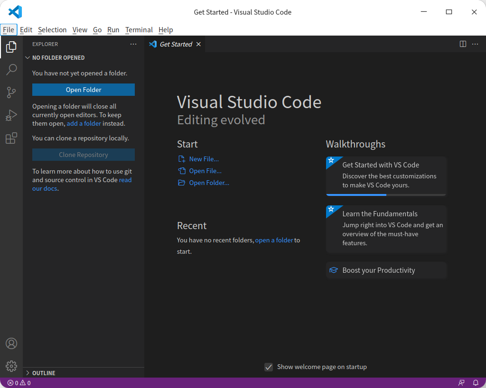Open the Extensions view

click(x=11, y=138)
